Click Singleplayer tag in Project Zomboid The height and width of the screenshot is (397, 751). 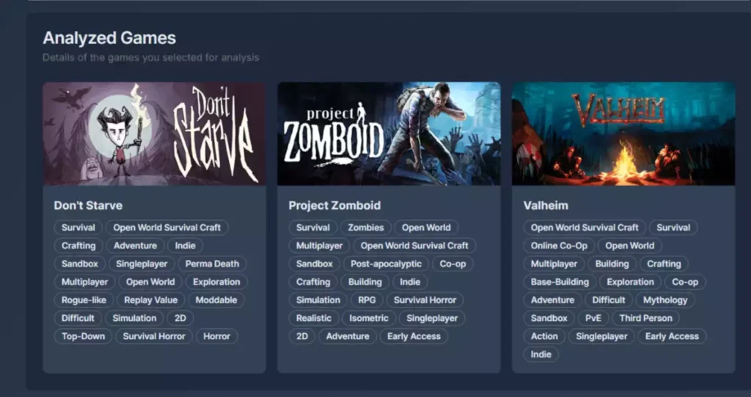pyautogui.click(x=432, y=318)
